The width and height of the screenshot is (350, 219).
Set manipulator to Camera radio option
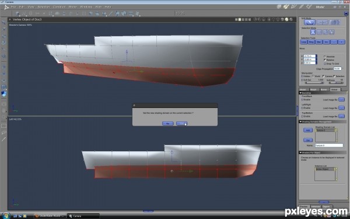pos(323,76)
